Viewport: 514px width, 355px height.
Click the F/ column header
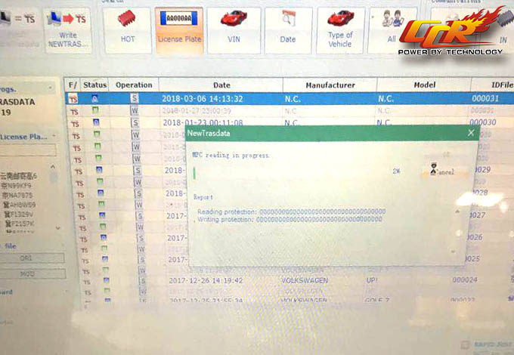click(73, 85)
